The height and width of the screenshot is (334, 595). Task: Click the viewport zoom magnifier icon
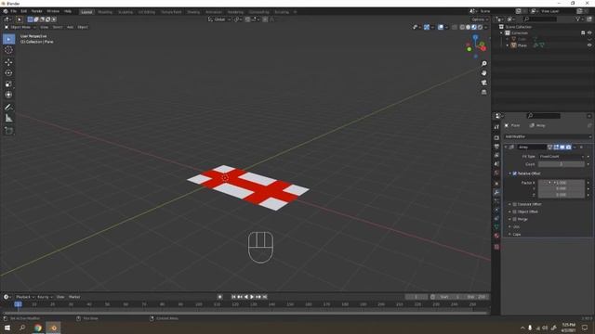pyautogui.click(x=483, y=64)
